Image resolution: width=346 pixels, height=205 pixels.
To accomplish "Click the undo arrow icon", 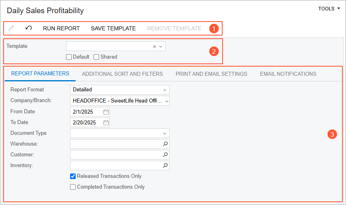I will coord(29,28).
